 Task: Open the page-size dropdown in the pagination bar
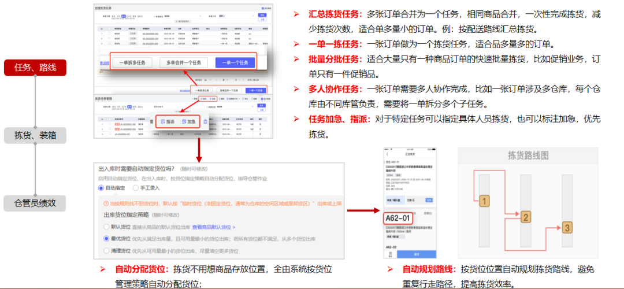coord(207,80)
